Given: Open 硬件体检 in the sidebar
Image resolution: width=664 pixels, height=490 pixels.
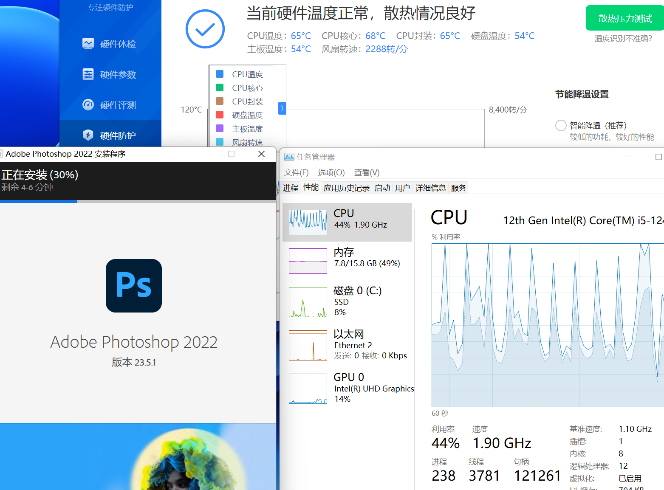Looking at the screenshot, I should [x=110, y=44].
